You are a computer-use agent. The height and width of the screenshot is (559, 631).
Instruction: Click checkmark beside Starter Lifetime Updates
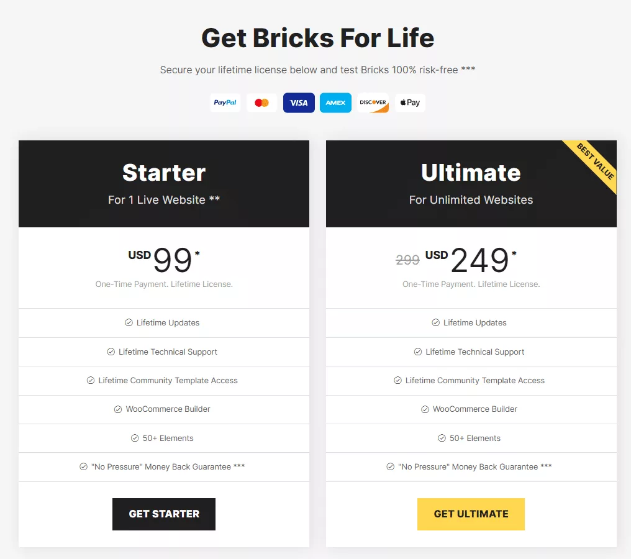click(129, 322)
